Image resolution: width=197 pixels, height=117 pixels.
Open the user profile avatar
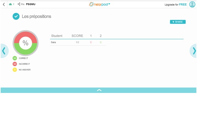[192, 5]
